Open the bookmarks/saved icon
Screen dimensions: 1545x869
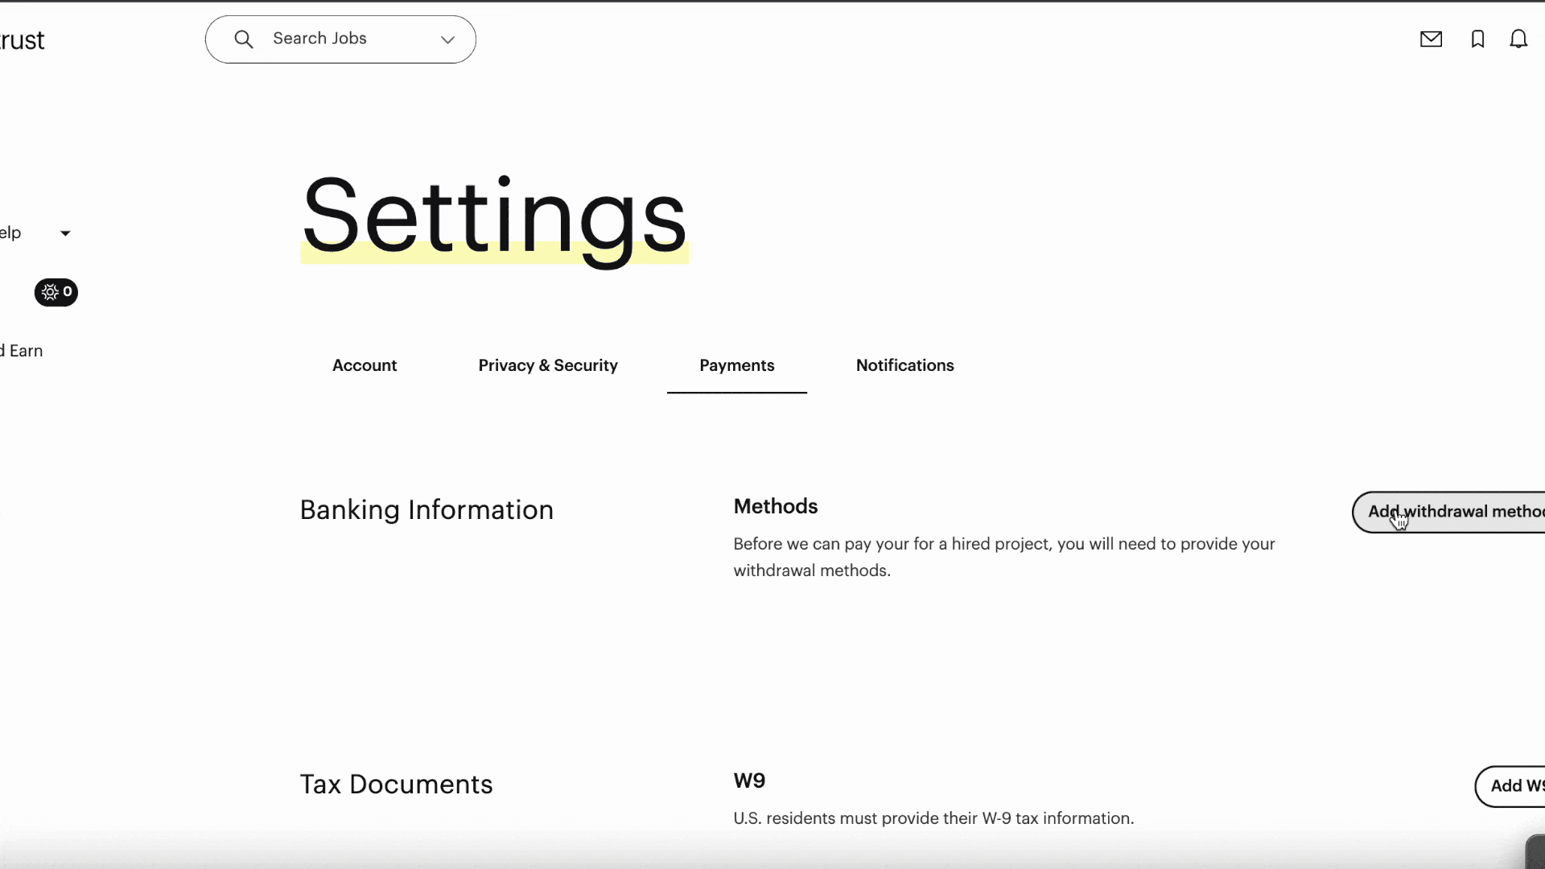(1477, 39)
